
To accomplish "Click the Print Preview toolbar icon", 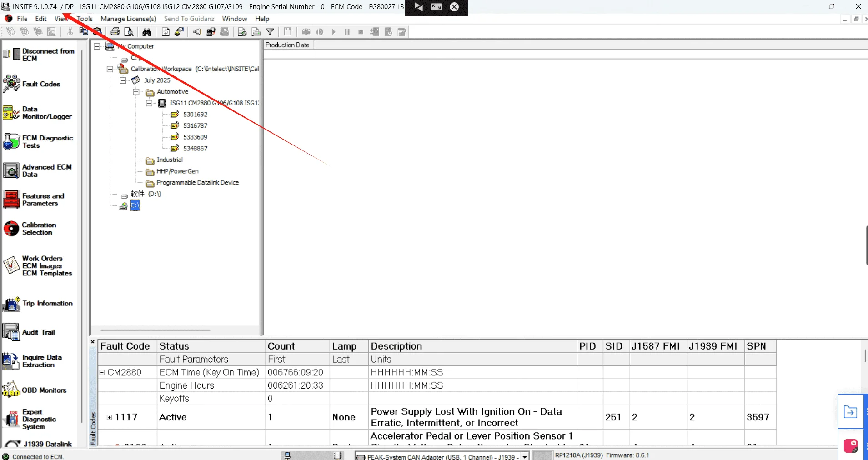I will click(129, 32).
